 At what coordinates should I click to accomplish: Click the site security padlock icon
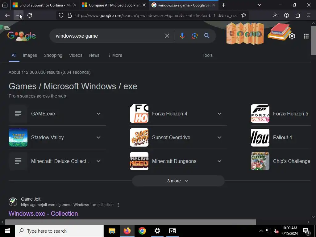(x=70, y=15)
